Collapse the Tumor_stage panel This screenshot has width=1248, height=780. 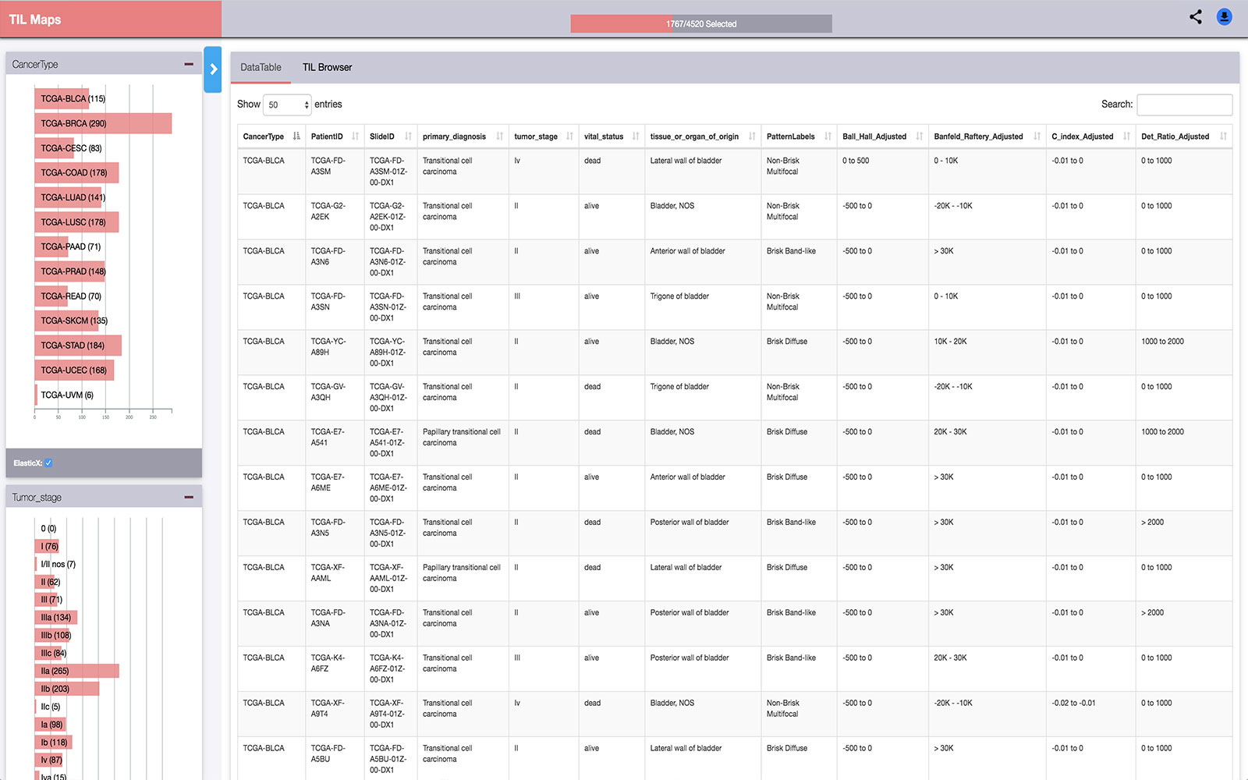click(189, 497)
